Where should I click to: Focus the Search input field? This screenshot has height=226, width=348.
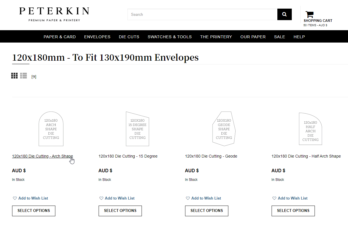click(202, 14)
